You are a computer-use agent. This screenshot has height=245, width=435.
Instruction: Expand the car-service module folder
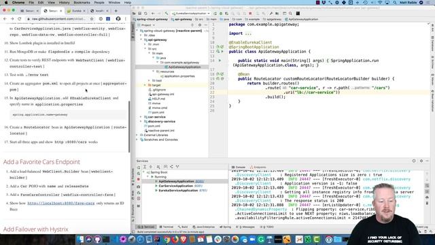(x=141, y=117)
